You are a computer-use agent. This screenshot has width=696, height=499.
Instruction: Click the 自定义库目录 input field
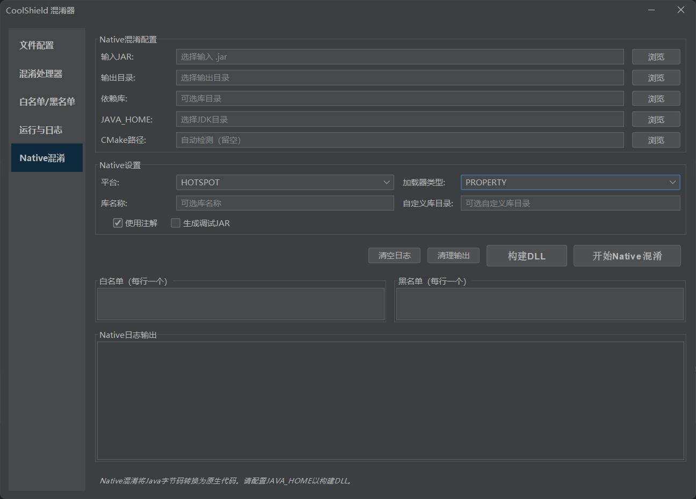(x=570, y=203)
